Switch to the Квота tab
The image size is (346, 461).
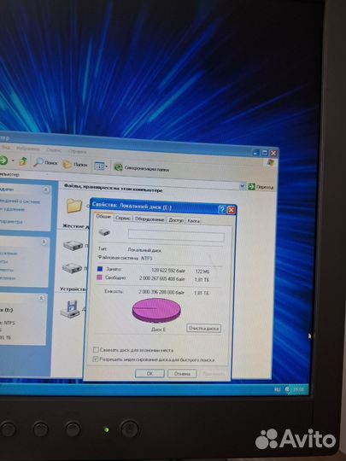pyautogui.click(x=194, y=221)
